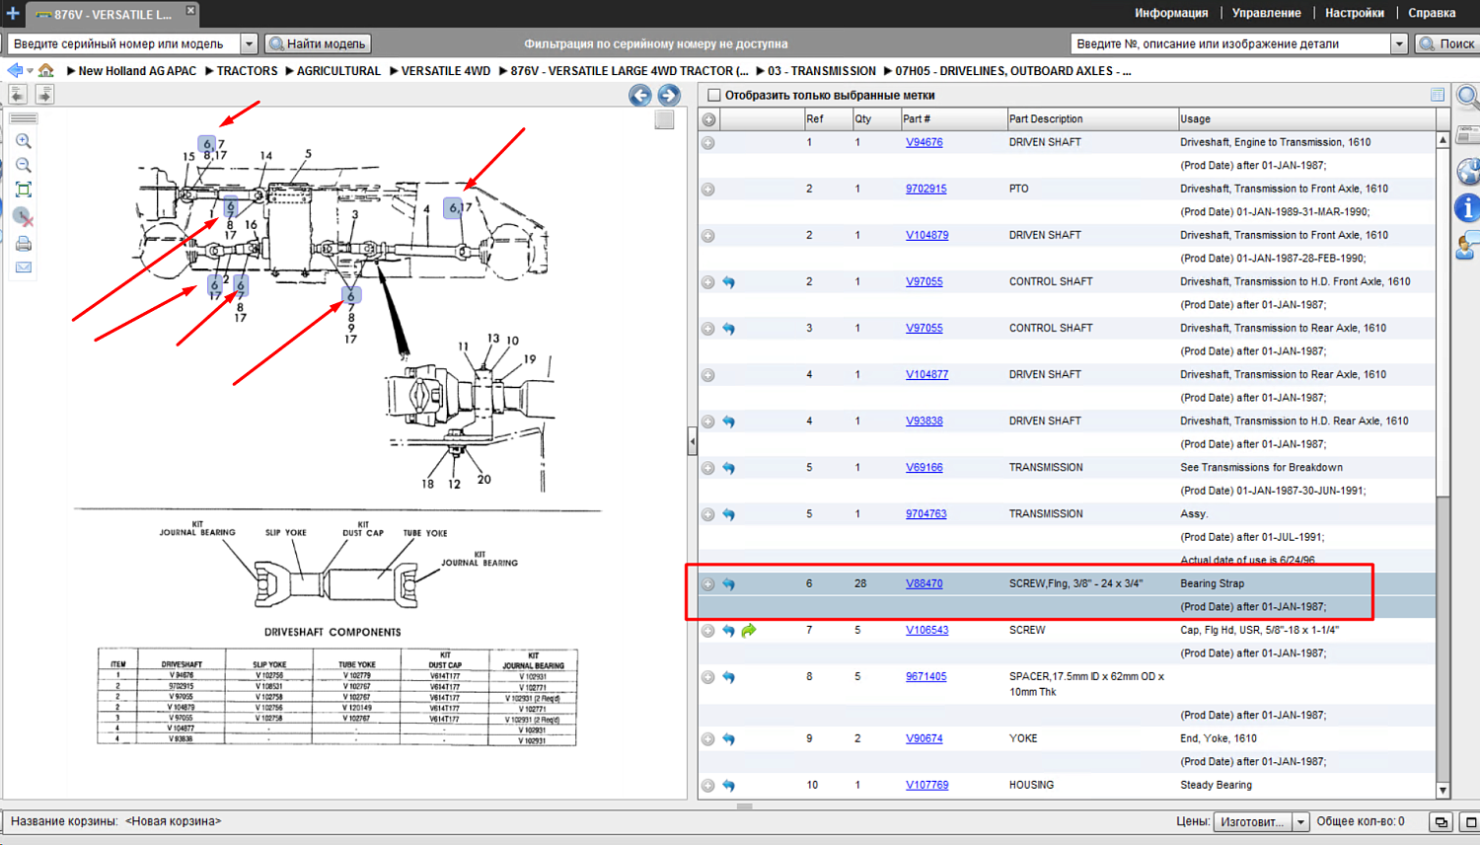Click the plus icon for part V107769

708,786
